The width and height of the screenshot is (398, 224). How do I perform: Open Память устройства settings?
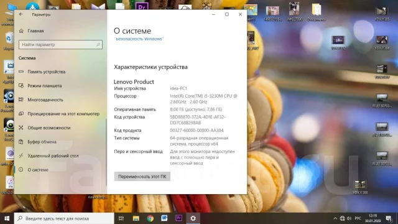(47, 72)
